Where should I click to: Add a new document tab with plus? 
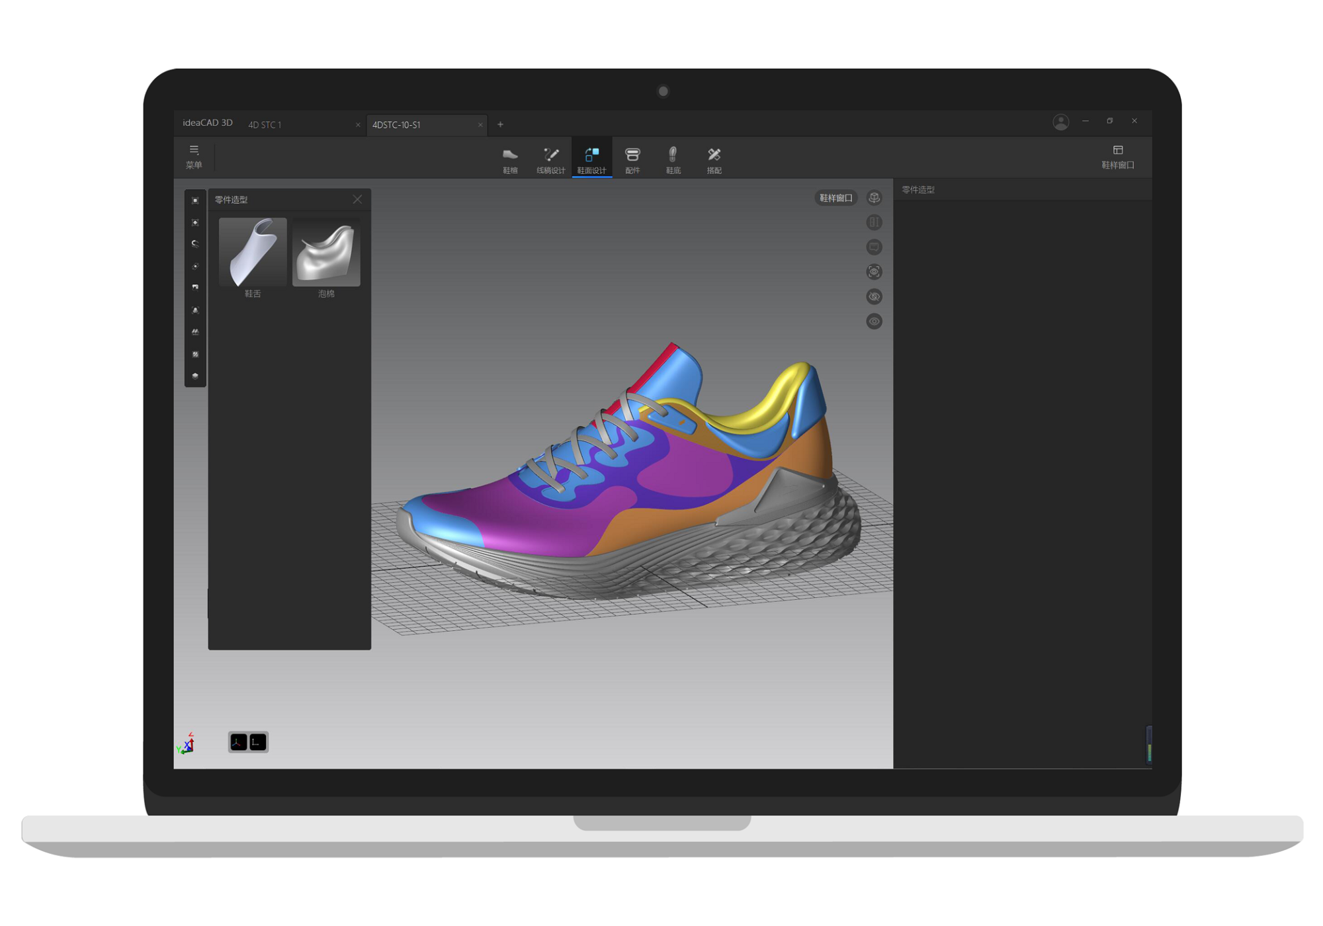[500, 124]
